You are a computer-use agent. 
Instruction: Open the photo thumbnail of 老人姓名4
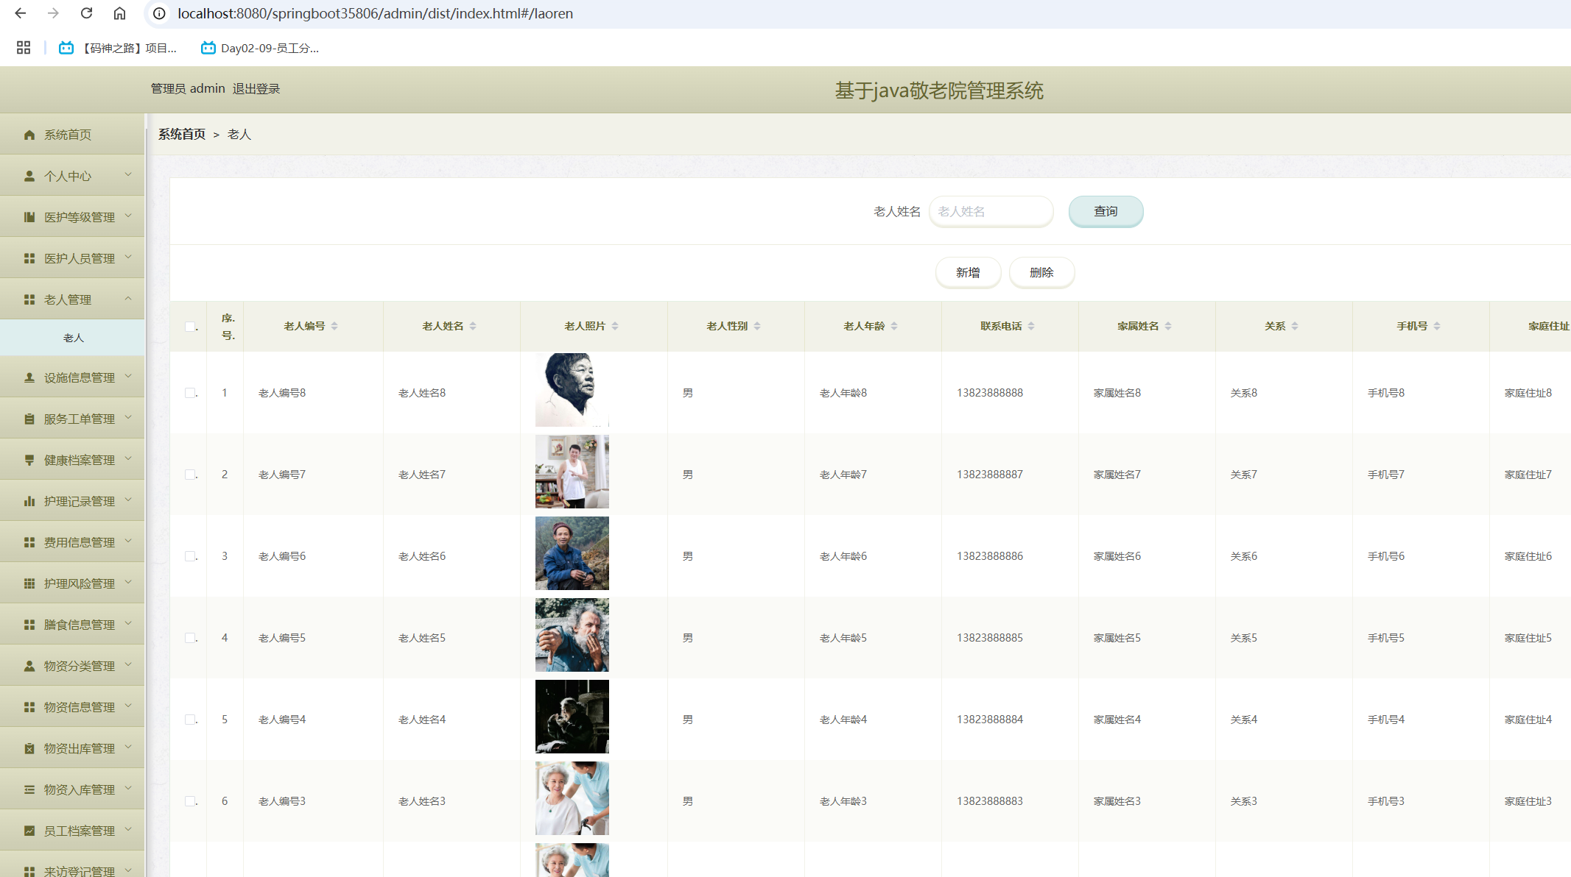(572, 717)
